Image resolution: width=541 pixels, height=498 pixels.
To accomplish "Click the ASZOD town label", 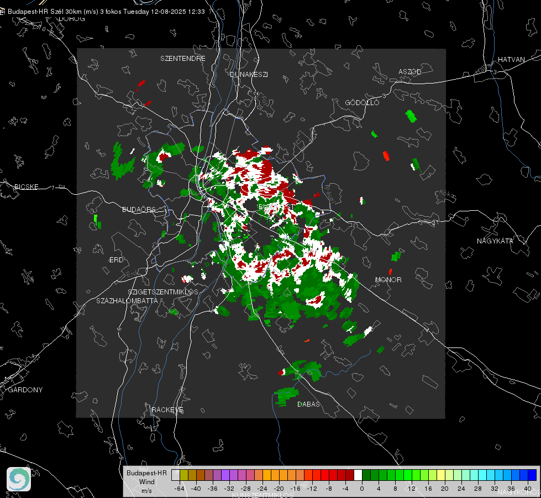I will click(409, 71).
